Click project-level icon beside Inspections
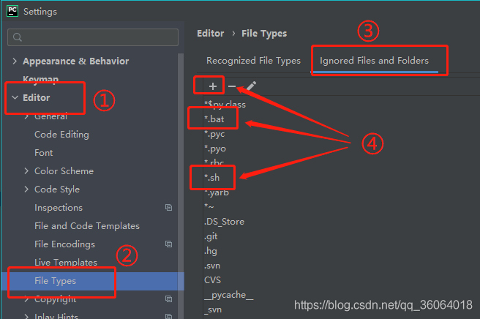Image resolution: width=480 pixels, height=319 pixels. pyautogui.click(x=168, y=208)
